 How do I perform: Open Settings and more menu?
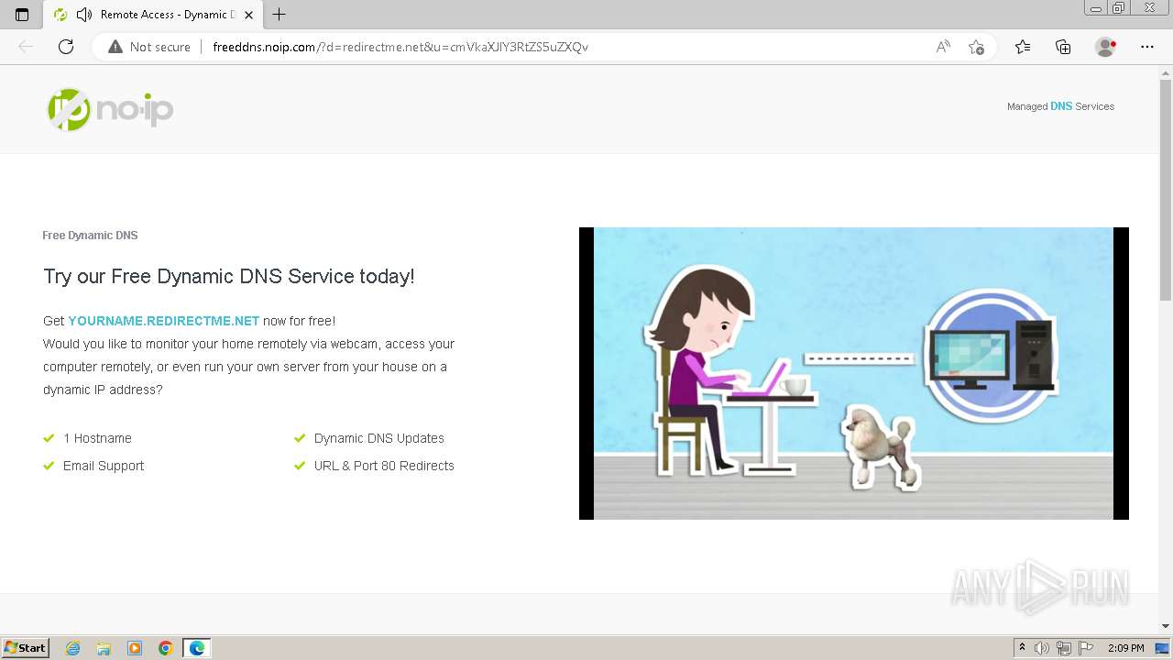[x=1147, y=47]
